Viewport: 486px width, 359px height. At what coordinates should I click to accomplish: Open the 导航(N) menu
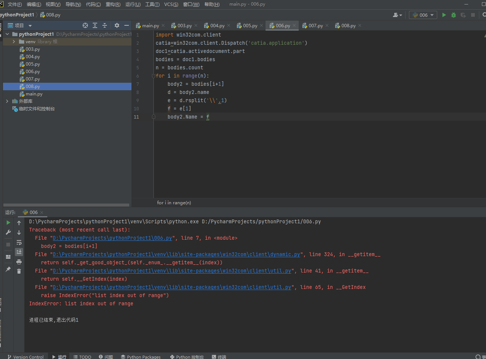(x=73, y=4)
